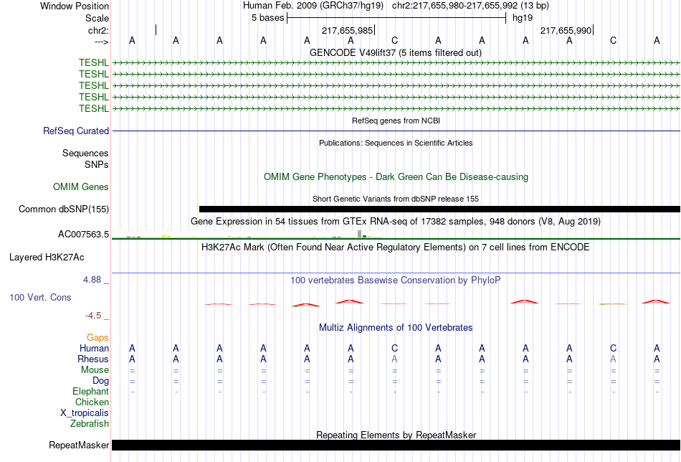Click the Common dbSNP(155) track label
The width and height of the screenshot is (681, 462).
64,209
